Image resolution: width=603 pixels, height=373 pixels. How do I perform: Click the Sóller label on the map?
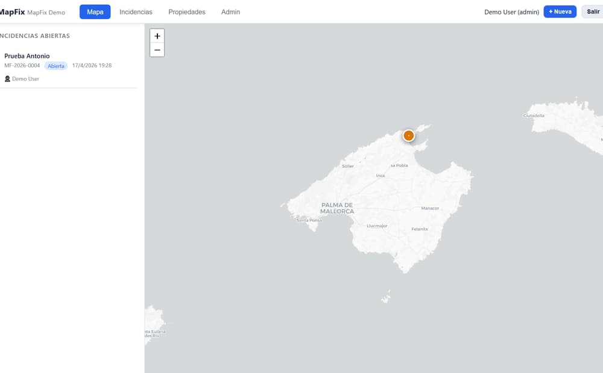point(348,166)
